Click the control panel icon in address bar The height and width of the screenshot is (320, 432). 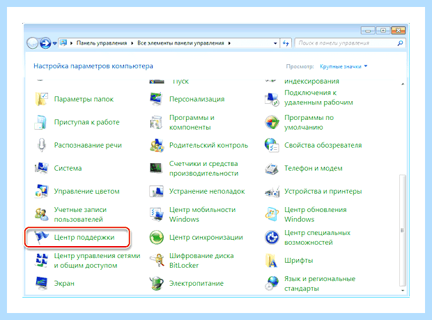point(63,43)
